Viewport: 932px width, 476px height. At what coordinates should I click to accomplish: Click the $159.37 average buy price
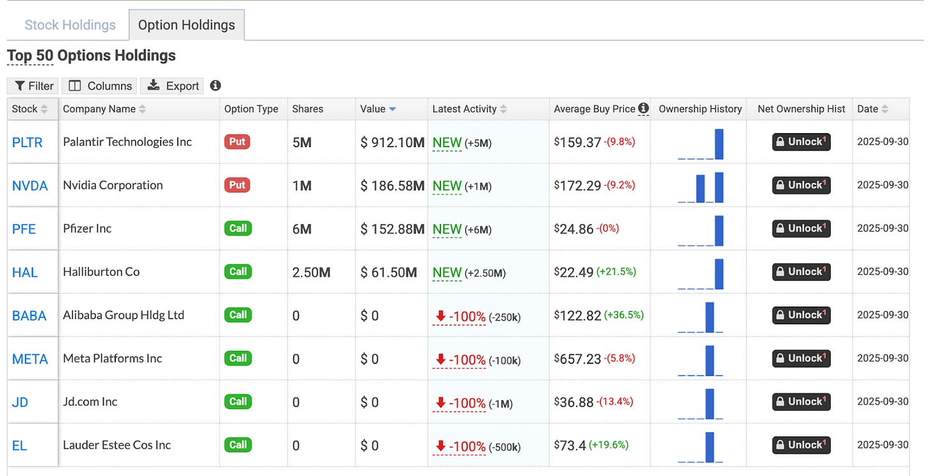tap(577, 142)
